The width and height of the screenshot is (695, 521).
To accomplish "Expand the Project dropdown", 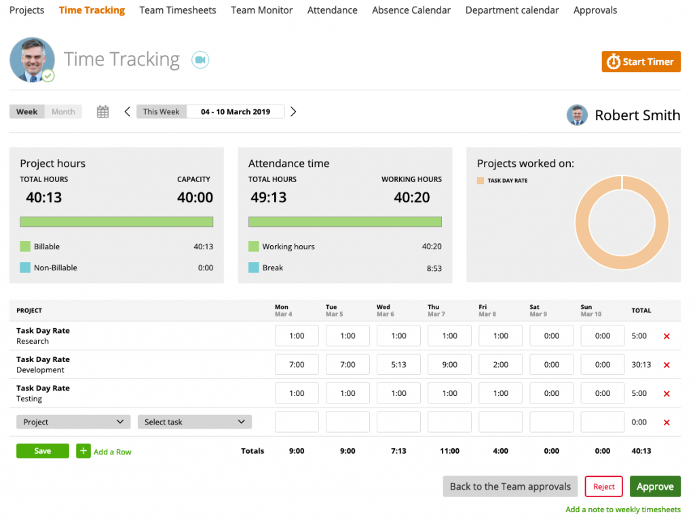I will point(73,421).
